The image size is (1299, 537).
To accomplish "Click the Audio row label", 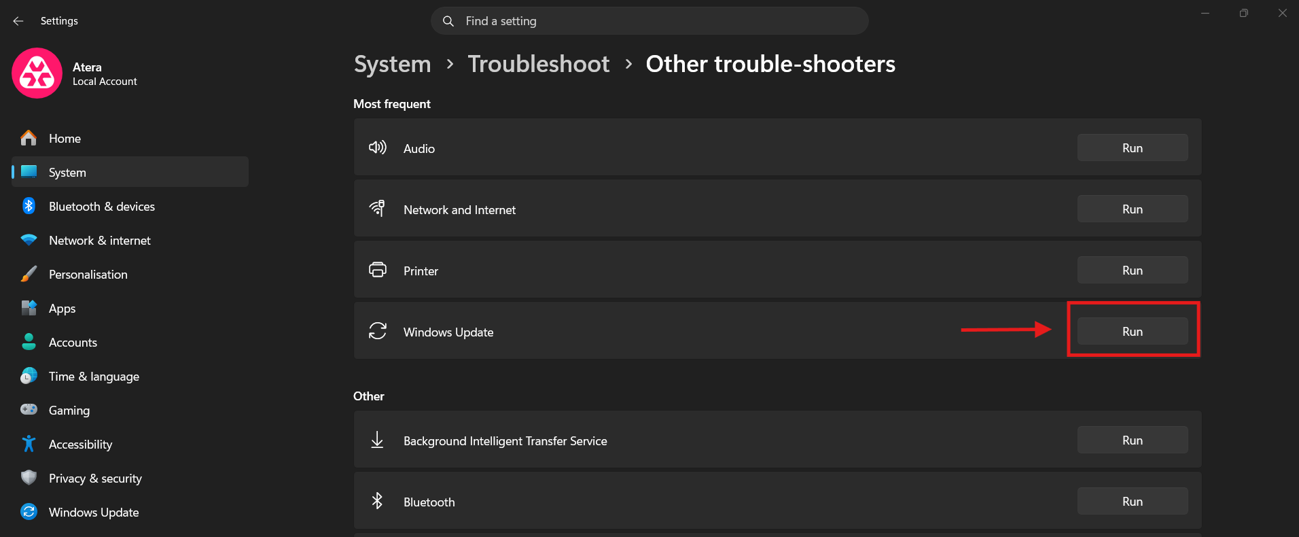I will click(419, 148).
